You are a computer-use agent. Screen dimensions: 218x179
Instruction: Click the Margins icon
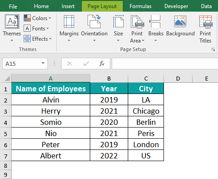69,21
